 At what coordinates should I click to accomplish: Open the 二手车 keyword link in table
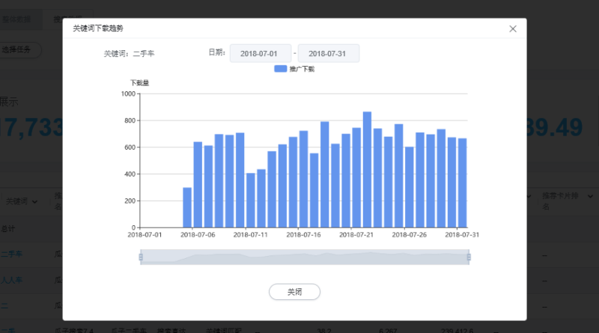11,254
